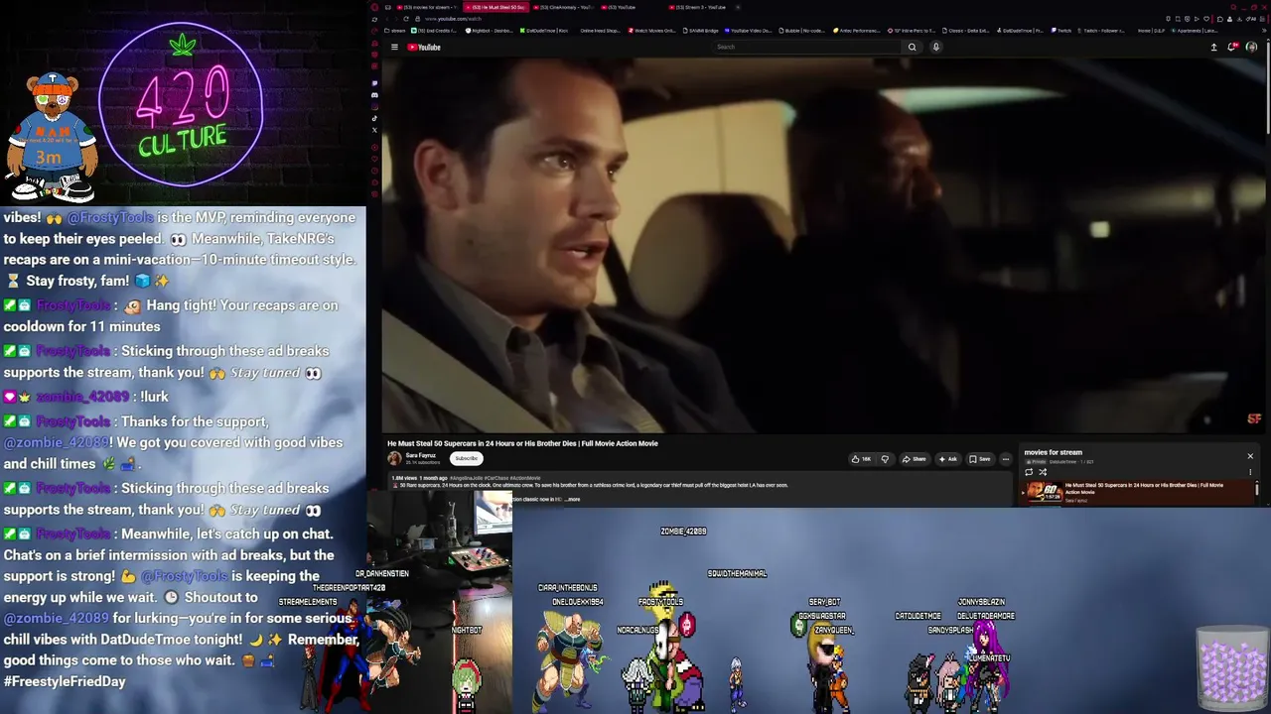This screenshot has width=1271, height=714.
Task: Open the SAMMI Bridge bookmark
Action: tap(700, 31)
